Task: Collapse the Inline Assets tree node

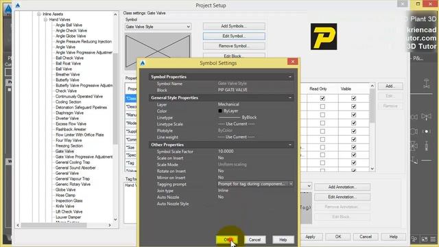Action: click(x=39, y=14)
